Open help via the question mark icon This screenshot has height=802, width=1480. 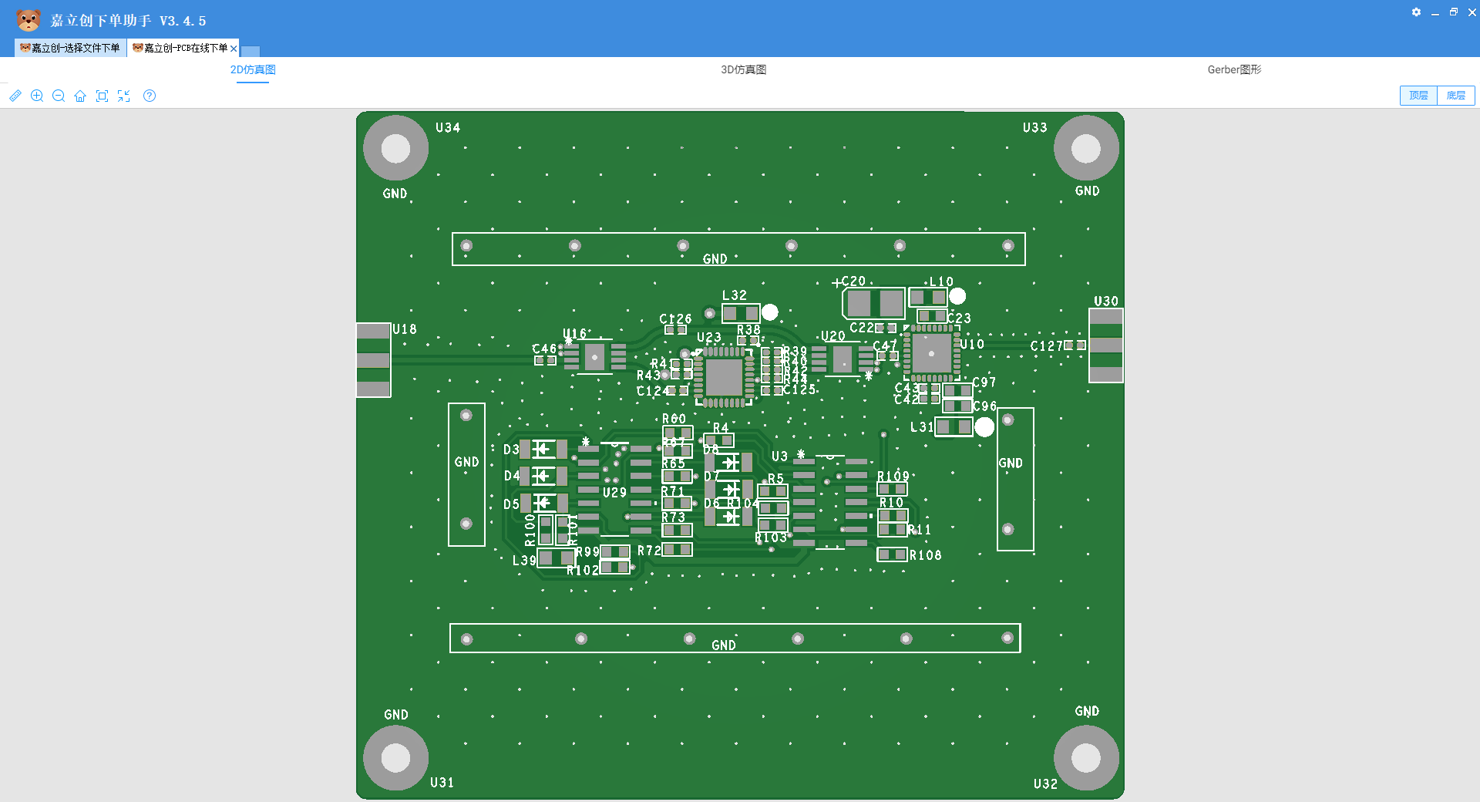(x=150, y=96)
